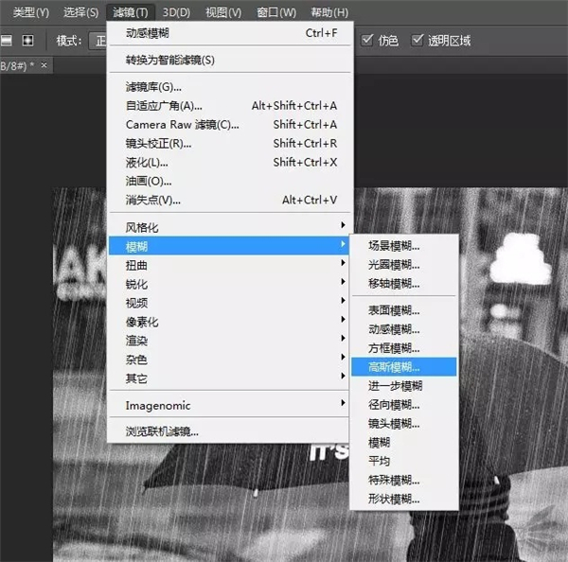
Task: Expand the 锐化 submenu
Action: 229,284
